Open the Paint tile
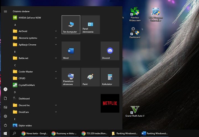Image resolution: width=199 pixels, height=137 pixels. (x=90, y=77)
